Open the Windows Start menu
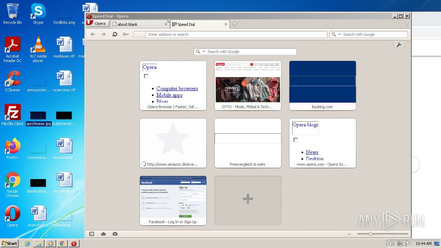 pyautogui.click(x=10, y=243)
